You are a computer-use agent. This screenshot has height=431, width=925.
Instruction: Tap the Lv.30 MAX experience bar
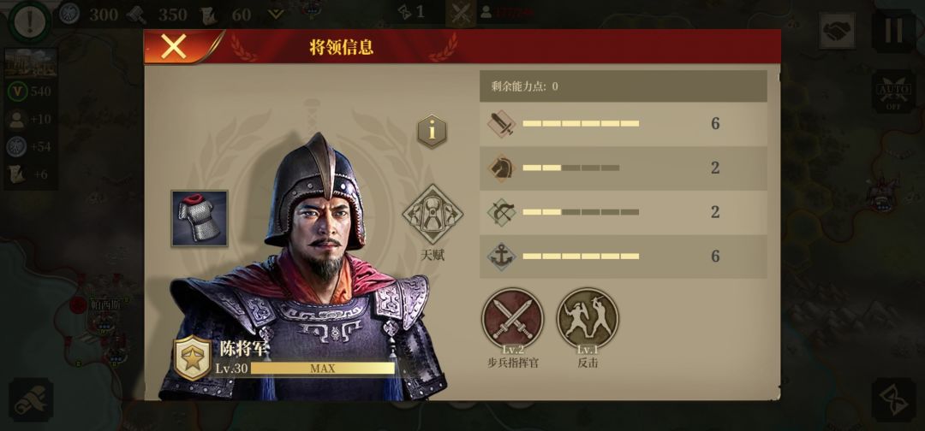[x=323, y=369]
